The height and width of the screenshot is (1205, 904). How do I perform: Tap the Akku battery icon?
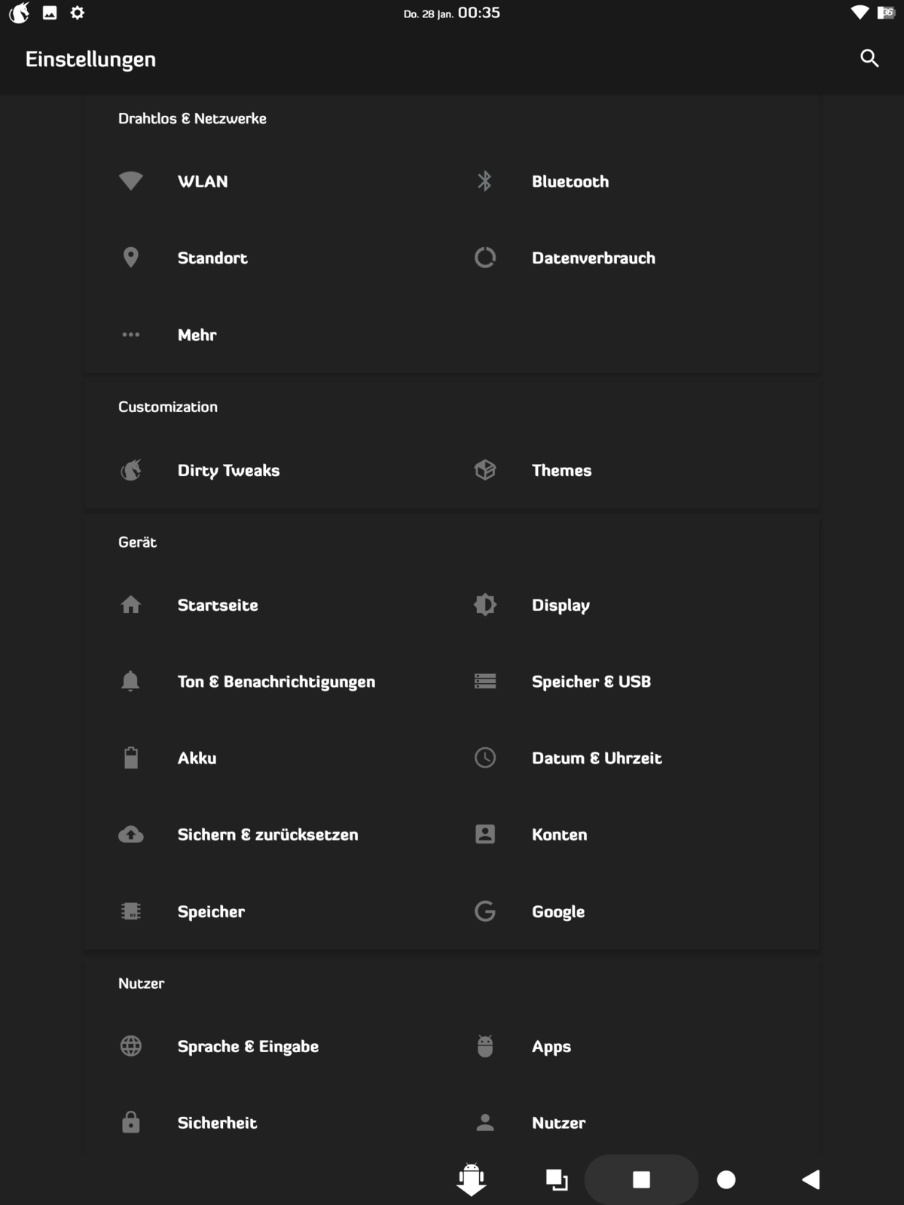point(131,758)
